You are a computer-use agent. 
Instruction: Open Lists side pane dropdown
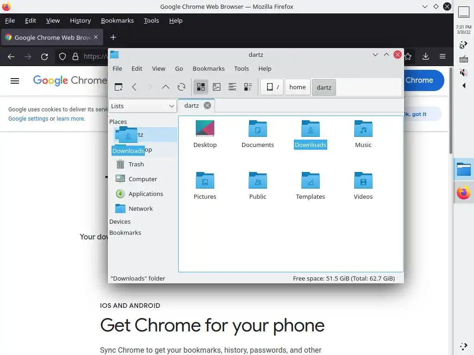(143, 106)
